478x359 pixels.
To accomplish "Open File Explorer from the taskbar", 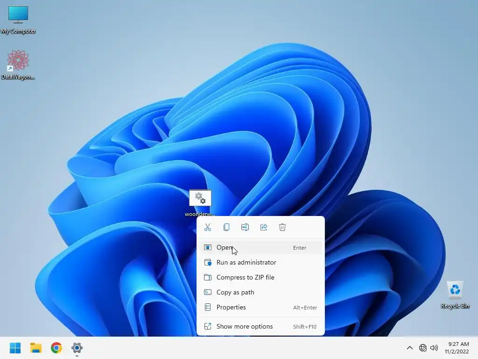I will click(x=35, y=348).
